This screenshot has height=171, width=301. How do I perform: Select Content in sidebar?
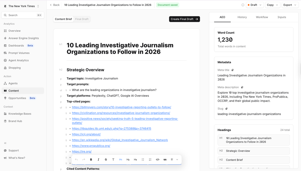point(23,91)
